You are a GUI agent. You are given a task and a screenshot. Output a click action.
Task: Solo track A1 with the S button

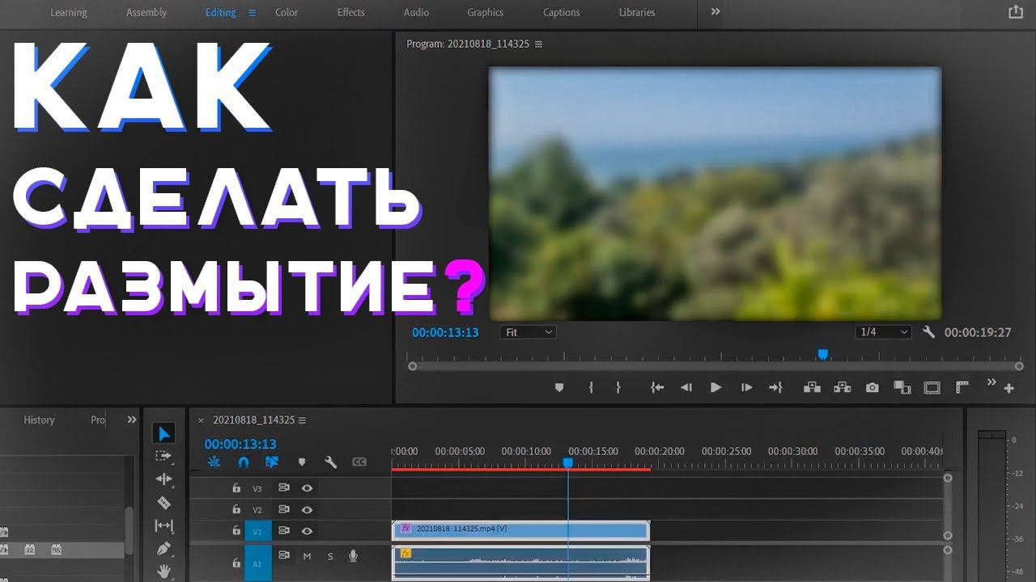tap(330, 556)
